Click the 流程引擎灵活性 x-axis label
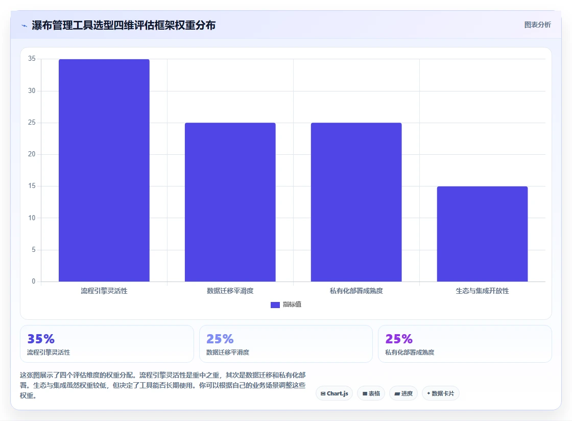The image size is (572, 421). [x=104, y=291]
